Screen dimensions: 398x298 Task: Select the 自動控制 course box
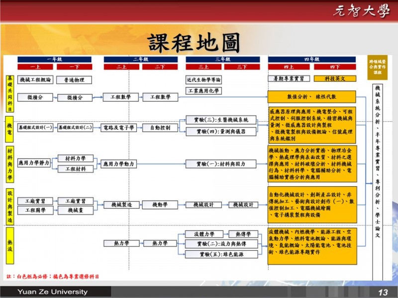(x=160, y=128)
